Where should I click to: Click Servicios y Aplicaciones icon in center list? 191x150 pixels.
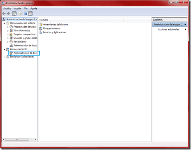(41, 32)
